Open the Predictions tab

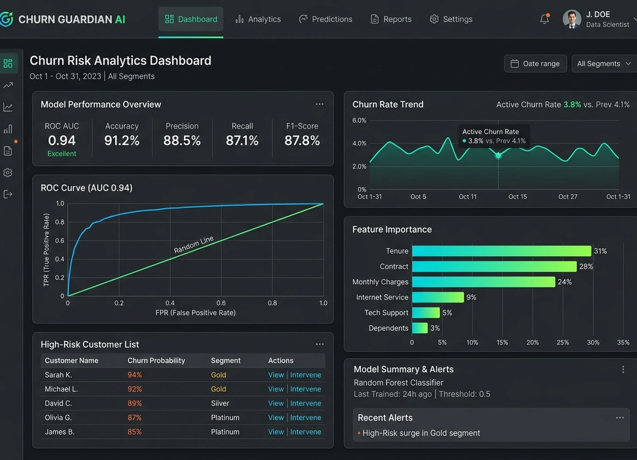coord(326,19)
